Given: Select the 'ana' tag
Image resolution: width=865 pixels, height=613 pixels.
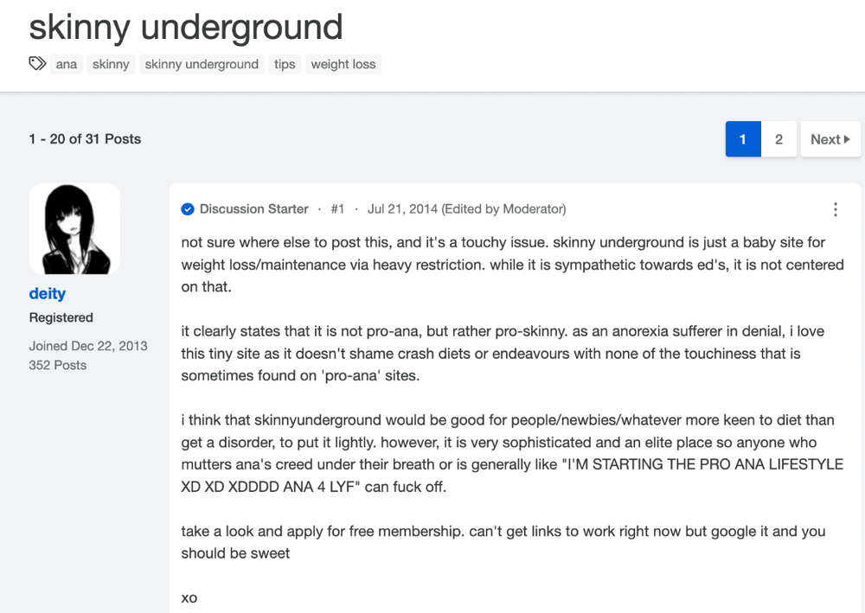Looking at the screenshot, I should pyautogui.click(x=67, y=64).
